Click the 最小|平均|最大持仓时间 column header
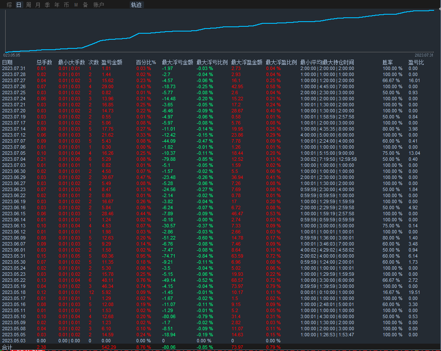Image resolution: width=441 pixels, height=351 pixels. point(327,62)
